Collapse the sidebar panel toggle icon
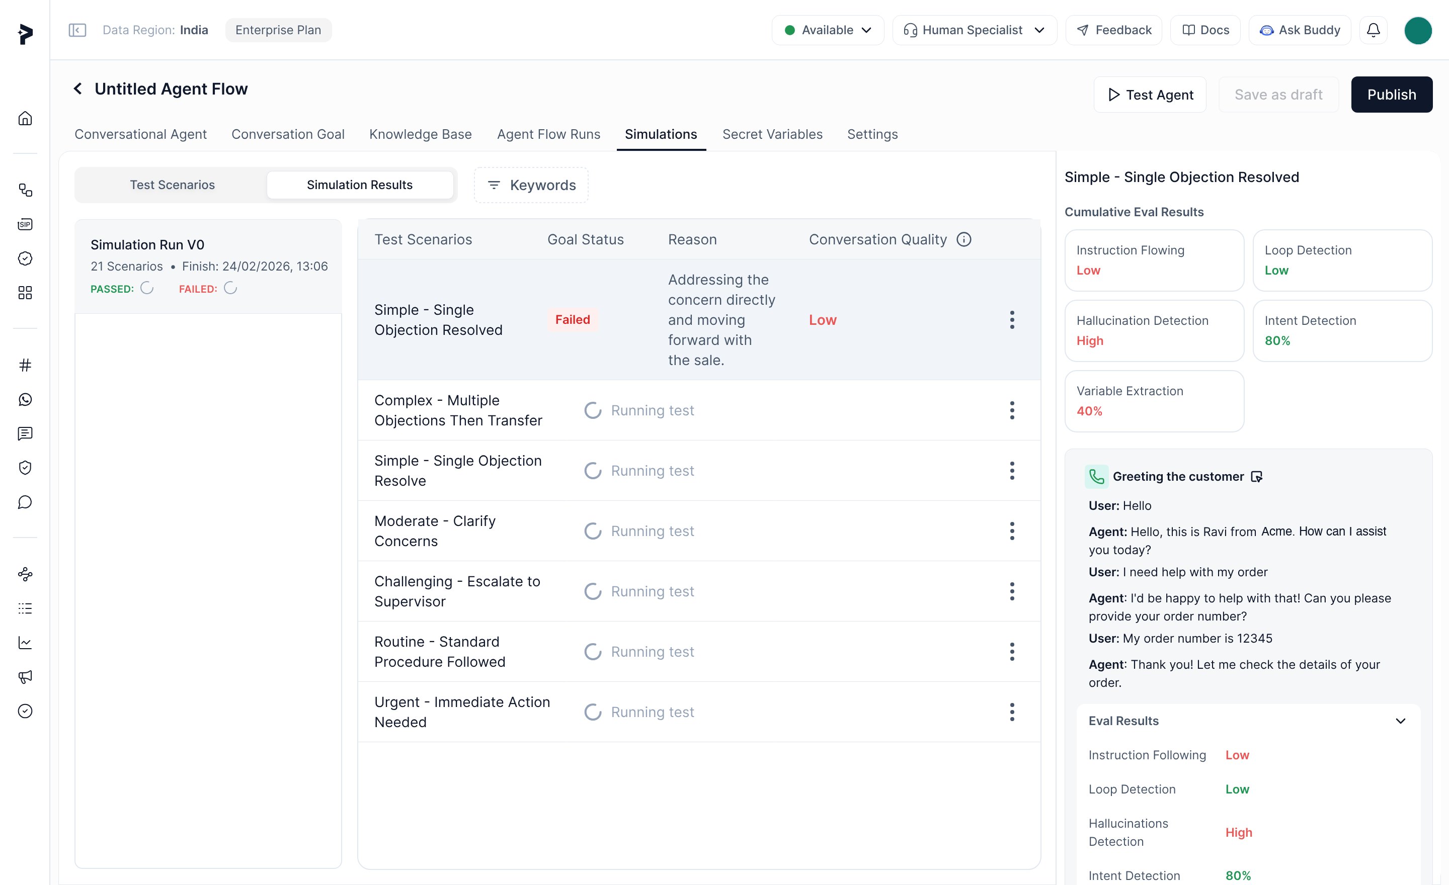1449x885 pixels. (77, 30)
